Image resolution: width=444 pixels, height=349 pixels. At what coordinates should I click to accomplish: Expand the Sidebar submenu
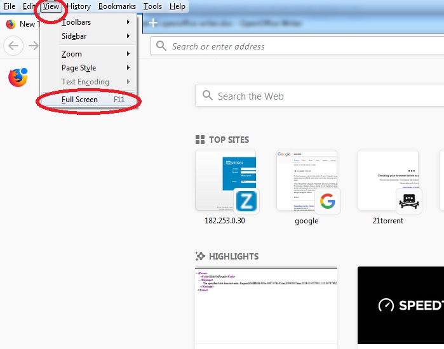pos(96,36)
